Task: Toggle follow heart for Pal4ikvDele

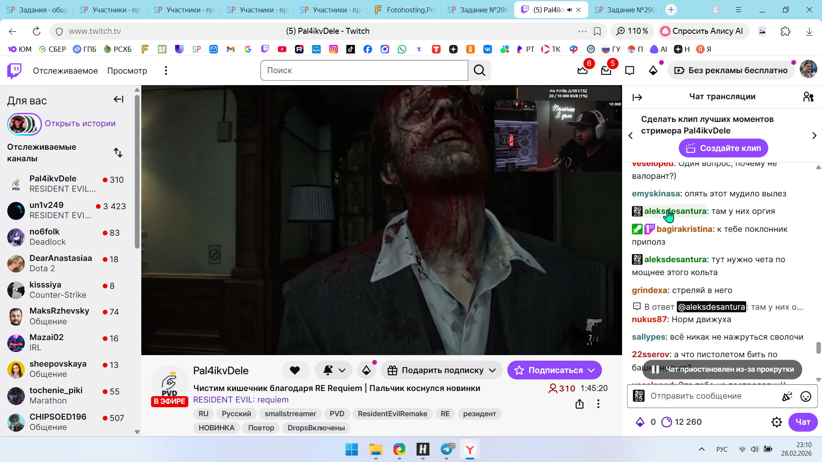Action: tap(295, 370)
